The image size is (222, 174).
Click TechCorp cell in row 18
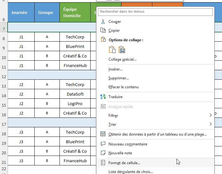(x=75, y=132)
